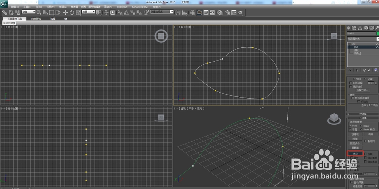The width and height of the screenshot is (379, 189).
Task: Collapse the Line modifier stack entry
Action: coord(349,44)
